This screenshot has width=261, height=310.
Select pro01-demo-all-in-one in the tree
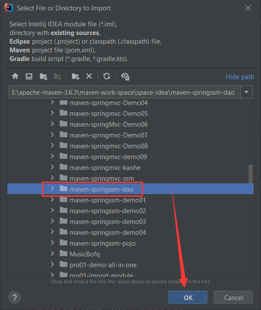(103, 265)
